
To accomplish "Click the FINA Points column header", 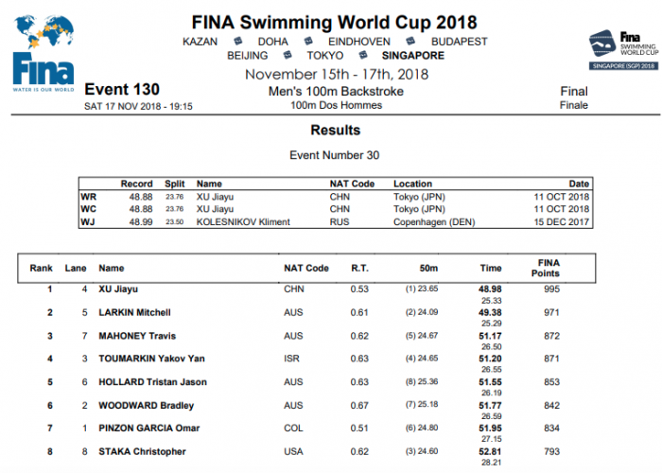I will 548,267.
